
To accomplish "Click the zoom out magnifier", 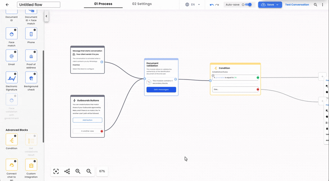I will 89,171.
